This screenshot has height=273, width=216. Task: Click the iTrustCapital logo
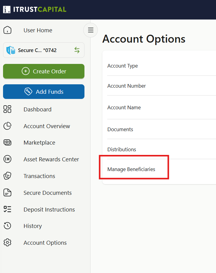35,9
